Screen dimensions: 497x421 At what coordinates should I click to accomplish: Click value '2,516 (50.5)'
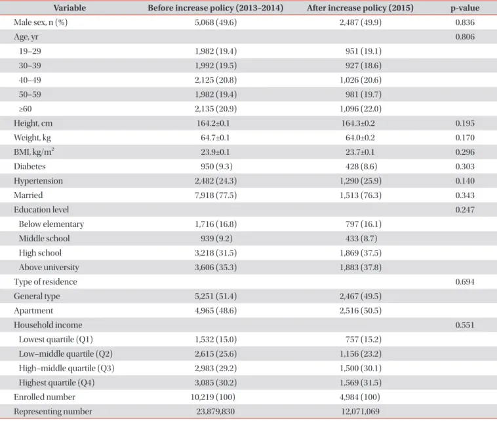[x=361, y=310]
